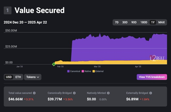Image resolution: width=171 pixels, height=112 pixels.
Task: Click the number 1 rank badge
Action: tap(8, 10)
